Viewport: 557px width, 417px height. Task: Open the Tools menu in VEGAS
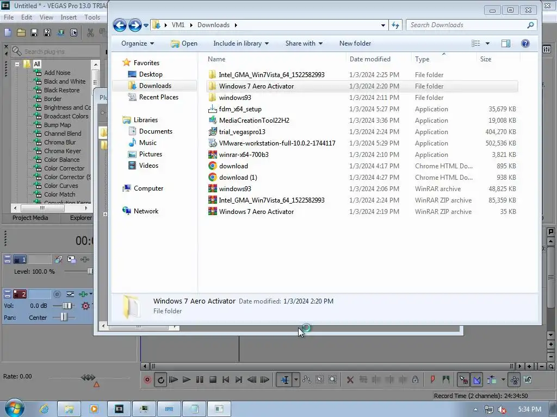tap(92, 17)
